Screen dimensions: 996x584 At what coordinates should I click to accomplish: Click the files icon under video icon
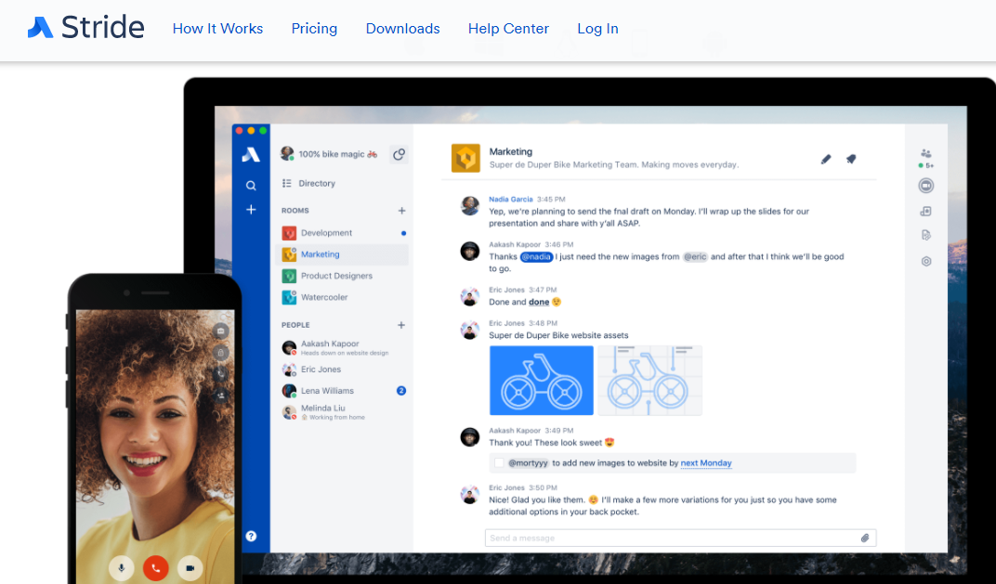[926, 212]
